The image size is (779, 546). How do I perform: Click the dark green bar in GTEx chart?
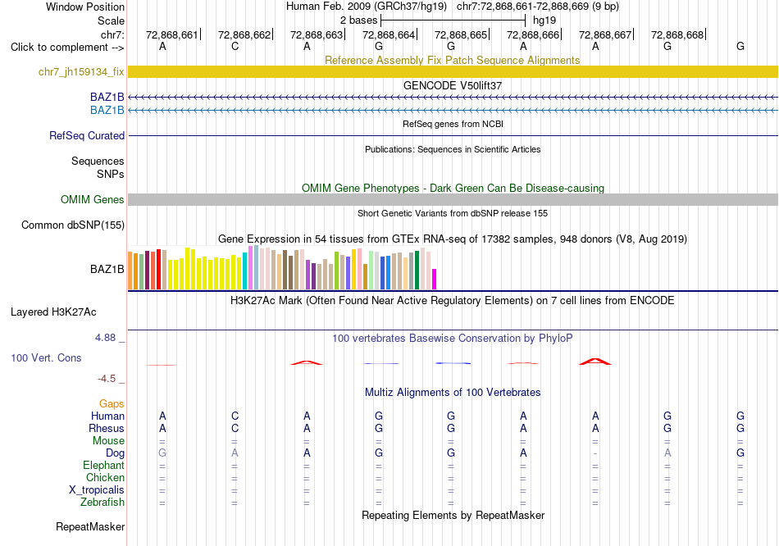tap(417, 271)
